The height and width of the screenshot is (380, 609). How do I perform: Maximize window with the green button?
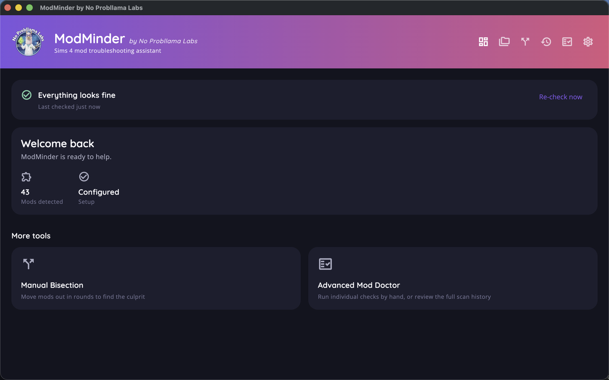[30, 8]
